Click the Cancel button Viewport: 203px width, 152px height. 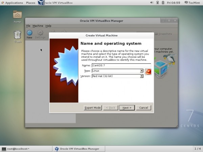click(143, 108)
